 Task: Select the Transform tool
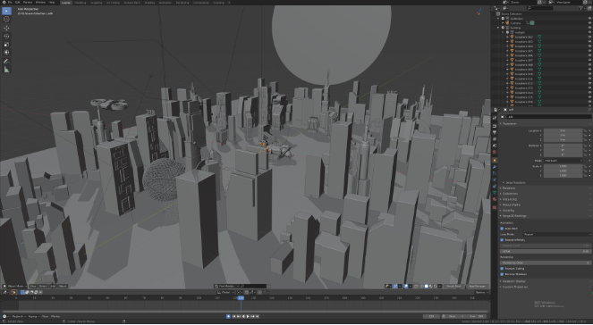click(6, 53)
